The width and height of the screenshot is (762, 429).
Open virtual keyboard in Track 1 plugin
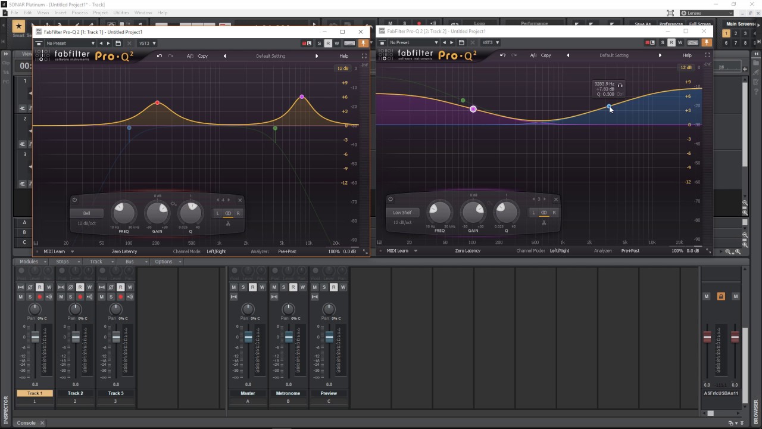click(x=349, y=43)
